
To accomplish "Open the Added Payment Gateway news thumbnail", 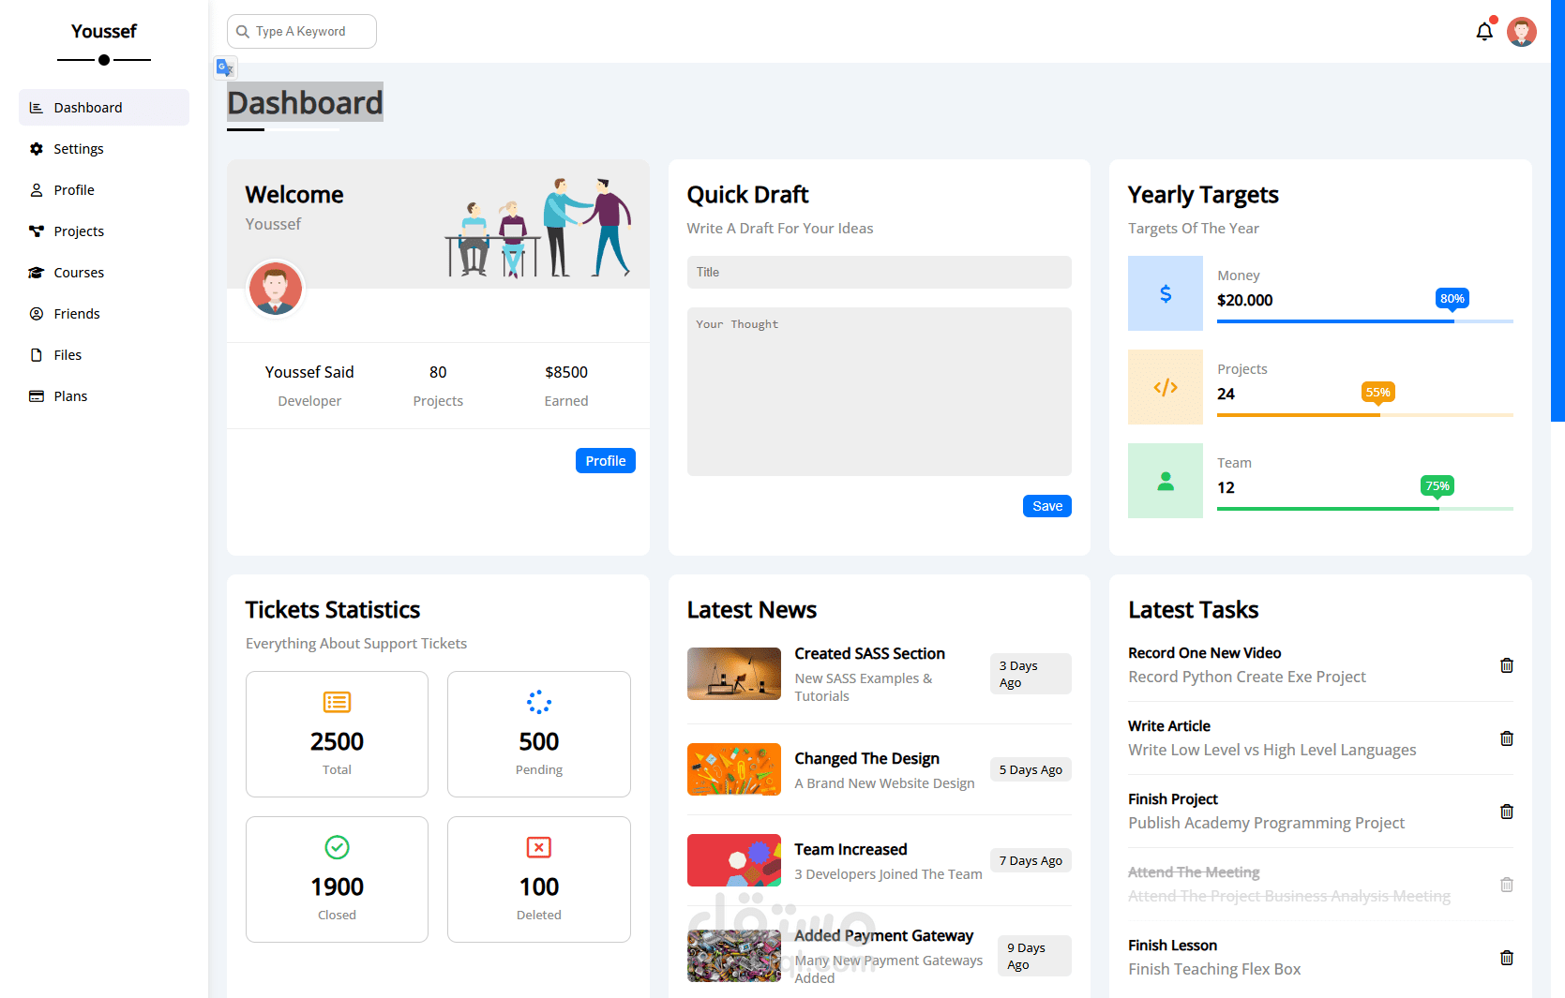I will [x=734, y=956].
